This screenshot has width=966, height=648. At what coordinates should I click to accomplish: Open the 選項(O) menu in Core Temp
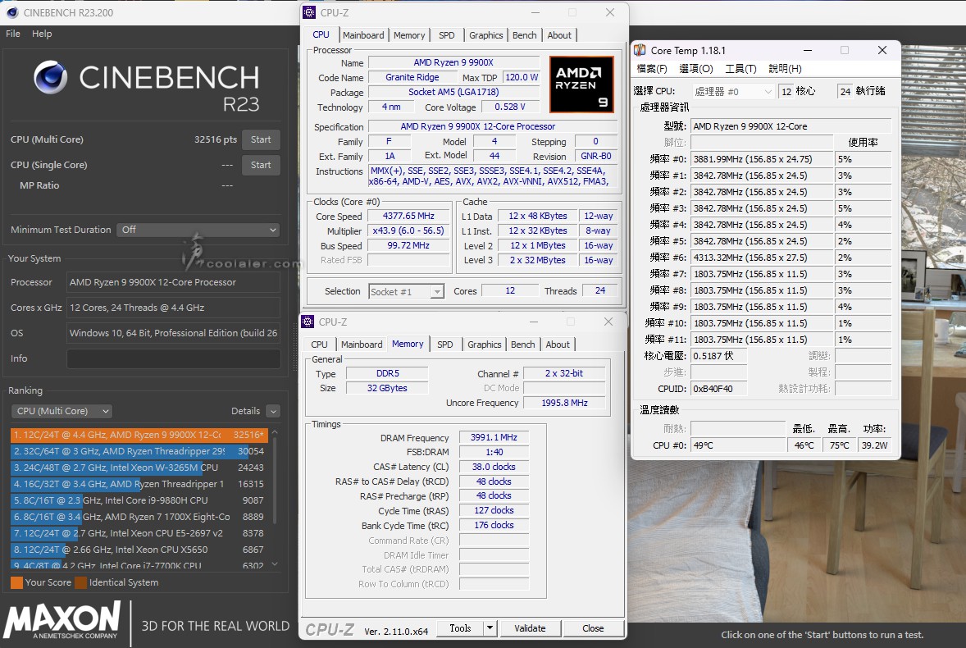(x=696, y=68)
